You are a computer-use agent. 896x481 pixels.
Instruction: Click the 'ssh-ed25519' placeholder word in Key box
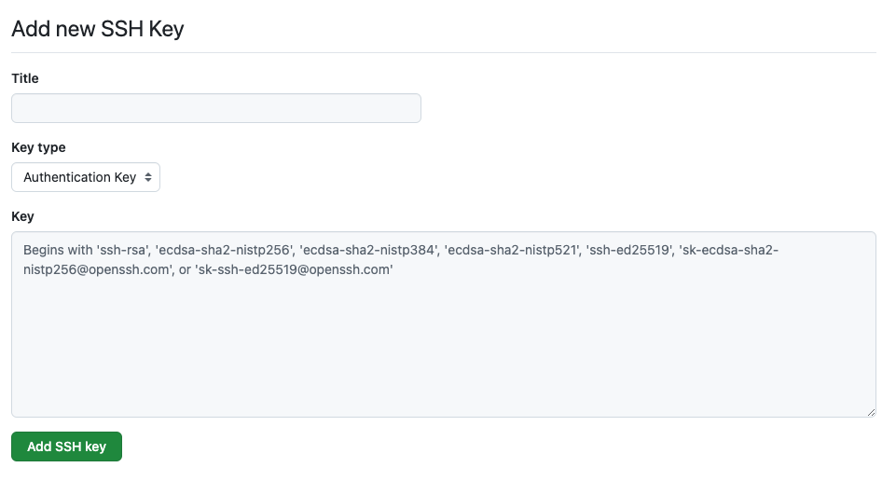click(628, 250)
